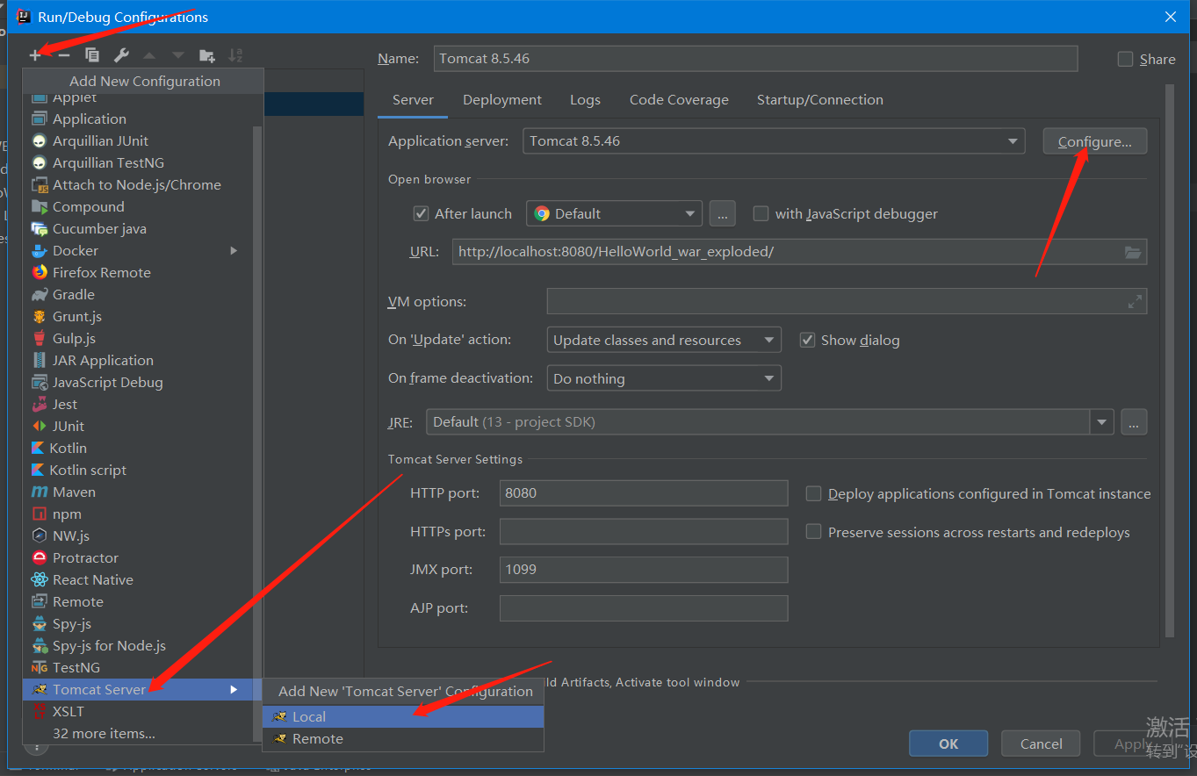Select Gulp.js configuration type
This screenshot has width=1197, height=776.
[x=138, y=338]
